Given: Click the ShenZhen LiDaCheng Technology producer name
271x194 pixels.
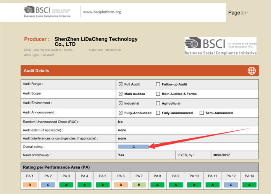Looking at the screenshot, I should (x=96, y=42).
